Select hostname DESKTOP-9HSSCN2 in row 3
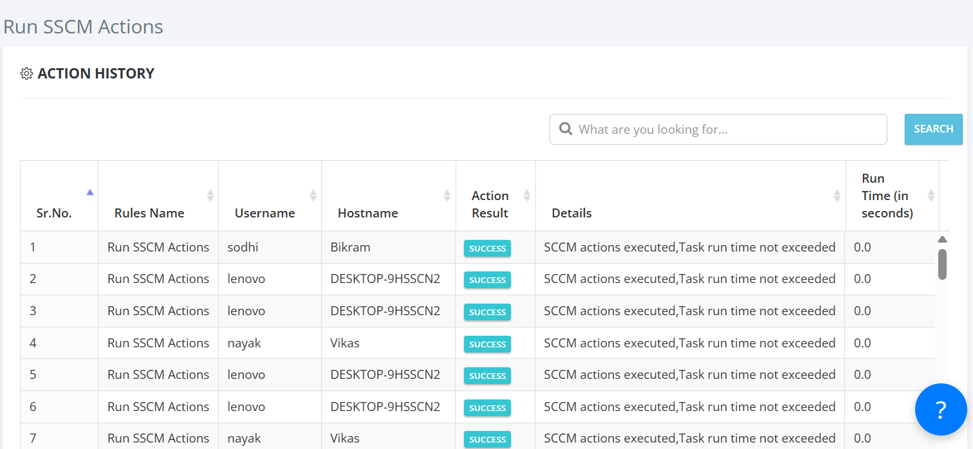Screen dimensions: 973x449 (x=385, y=311)
